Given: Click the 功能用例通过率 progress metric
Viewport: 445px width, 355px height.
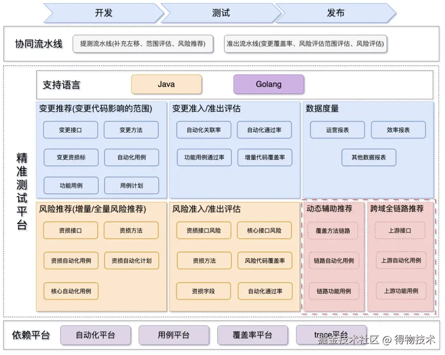Looking at the screenshot, I should tap(204, 157).
